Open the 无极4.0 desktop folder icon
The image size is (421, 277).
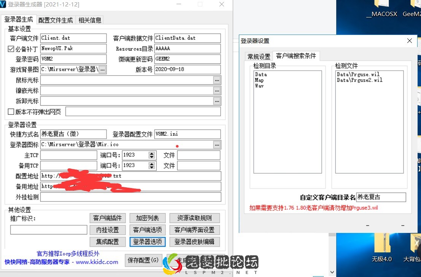tap(381, 248)
